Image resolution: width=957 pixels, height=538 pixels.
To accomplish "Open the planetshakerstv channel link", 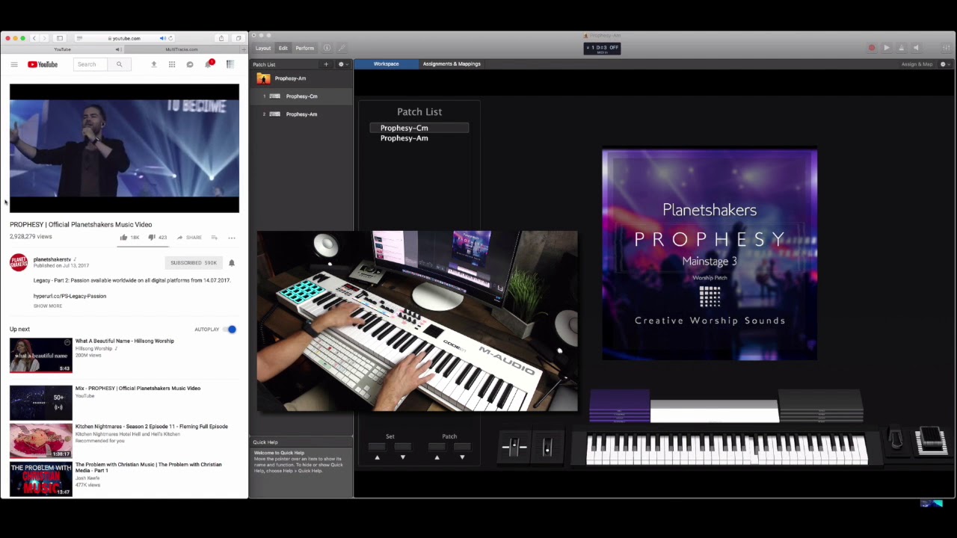I will (x=52, y=259).
